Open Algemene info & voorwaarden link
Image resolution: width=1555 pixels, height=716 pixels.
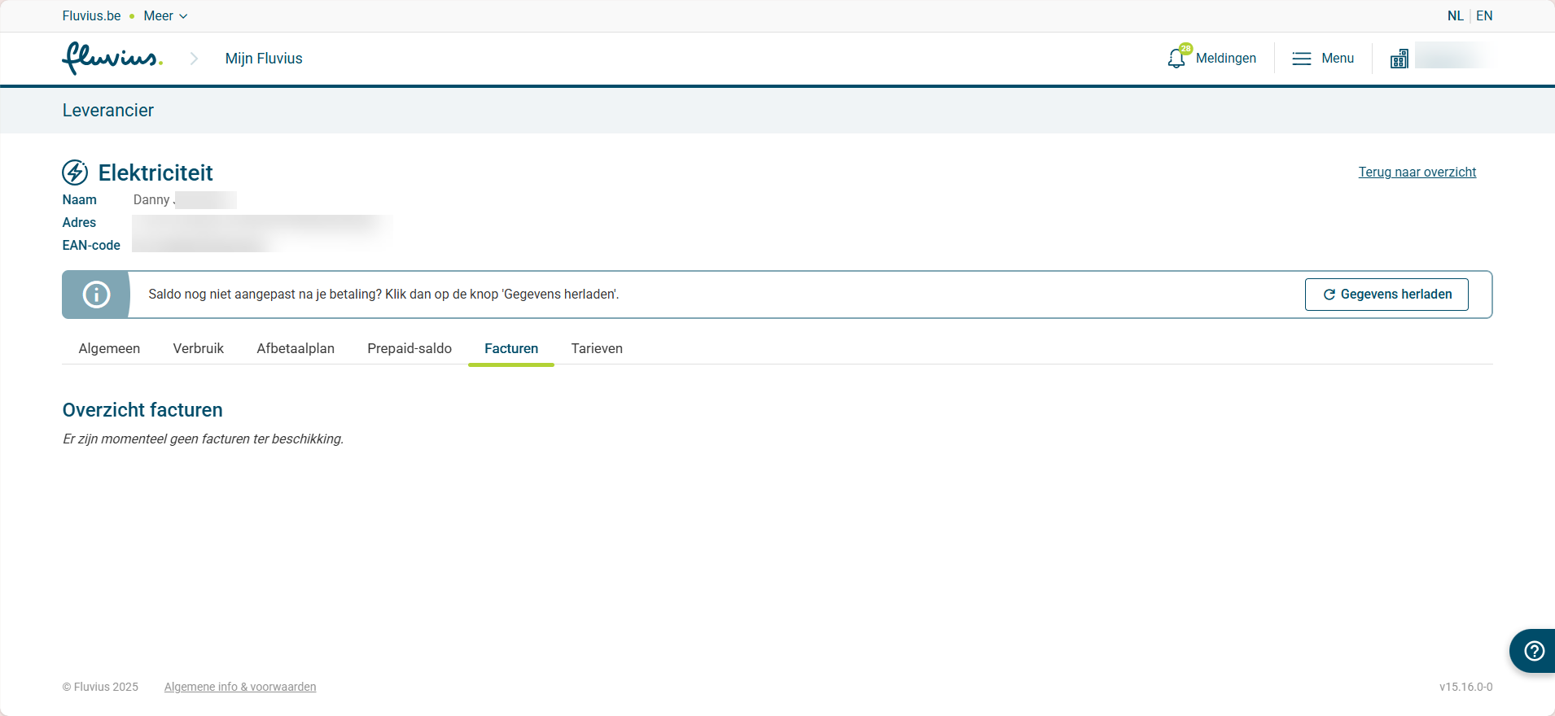click(x=240, y=687)
